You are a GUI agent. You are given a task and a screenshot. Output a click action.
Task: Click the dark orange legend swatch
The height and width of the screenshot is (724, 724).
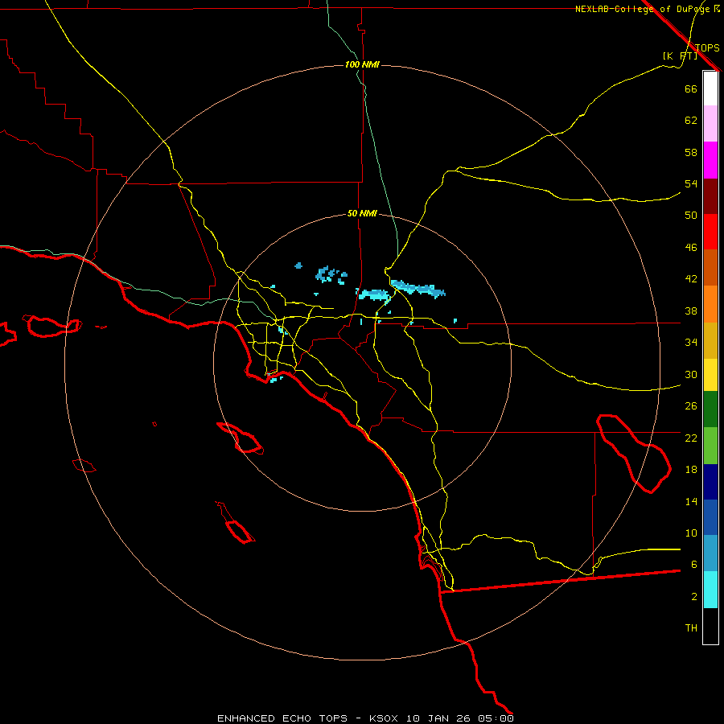(x=710, y=267)
